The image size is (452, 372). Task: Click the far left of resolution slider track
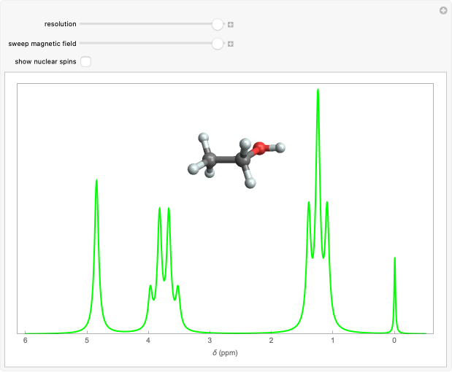(83, 24)
